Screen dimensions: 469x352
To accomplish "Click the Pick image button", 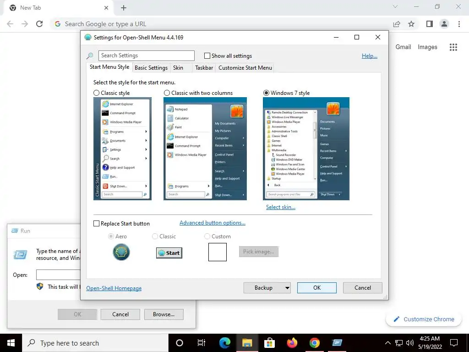I will 259,252.
